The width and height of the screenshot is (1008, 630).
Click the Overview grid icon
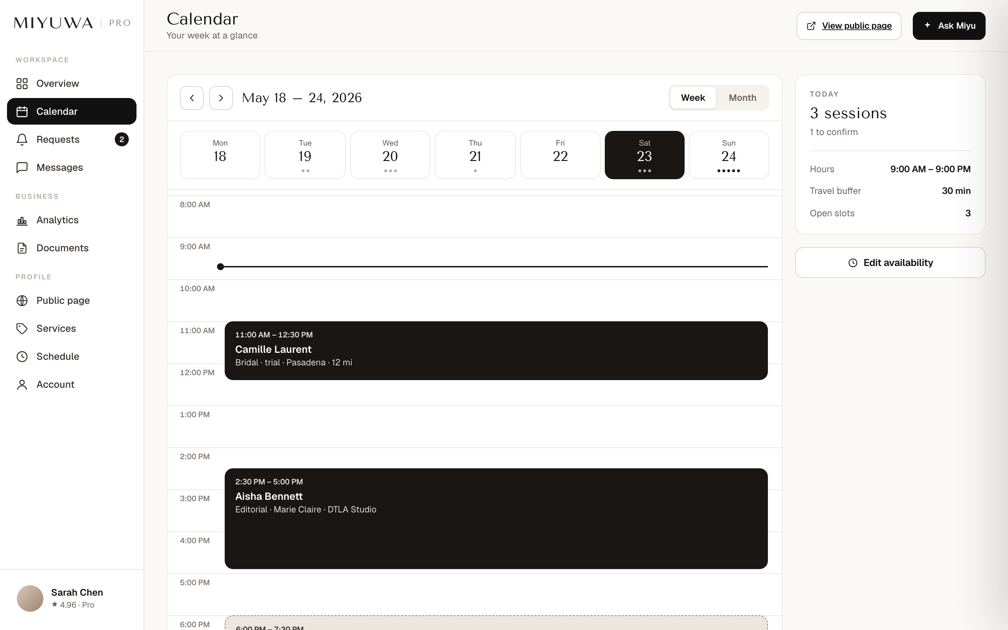[22, 83]
